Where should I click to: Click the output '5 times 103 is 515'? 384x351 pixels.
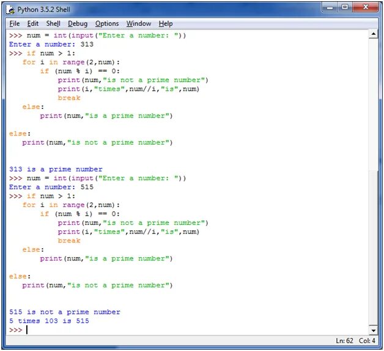click(49, 321)
